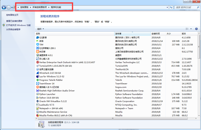
Task: Sort by the 安装时间 column header
Action: (158, 34)
